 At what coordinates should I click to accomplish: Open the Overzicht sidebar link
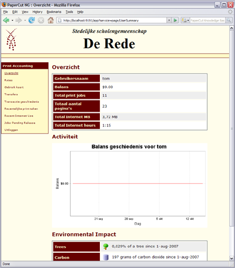11,73
